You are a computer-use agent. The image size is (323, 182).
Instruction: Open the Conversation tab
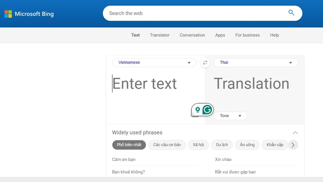[x=192, y=35]
